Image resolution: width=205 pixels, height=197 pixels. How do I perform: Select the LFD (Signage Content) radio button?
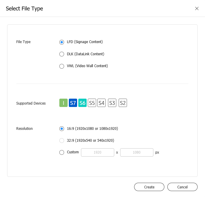(62, 42)
